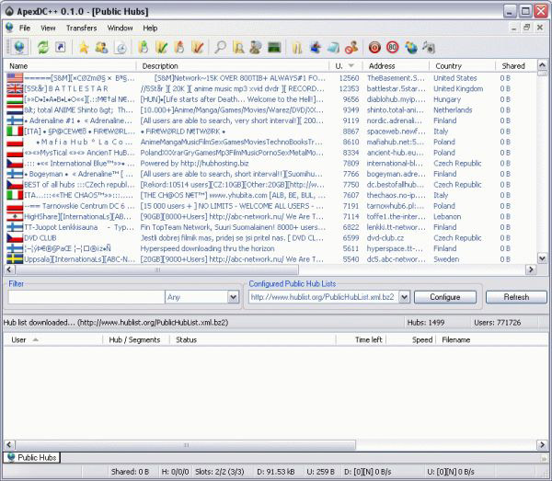Click the hub list scroll down arrow
552x481 pixels.
(542, 258)
